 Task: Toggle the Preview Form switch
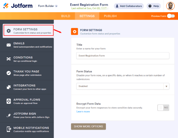[171, 16]
